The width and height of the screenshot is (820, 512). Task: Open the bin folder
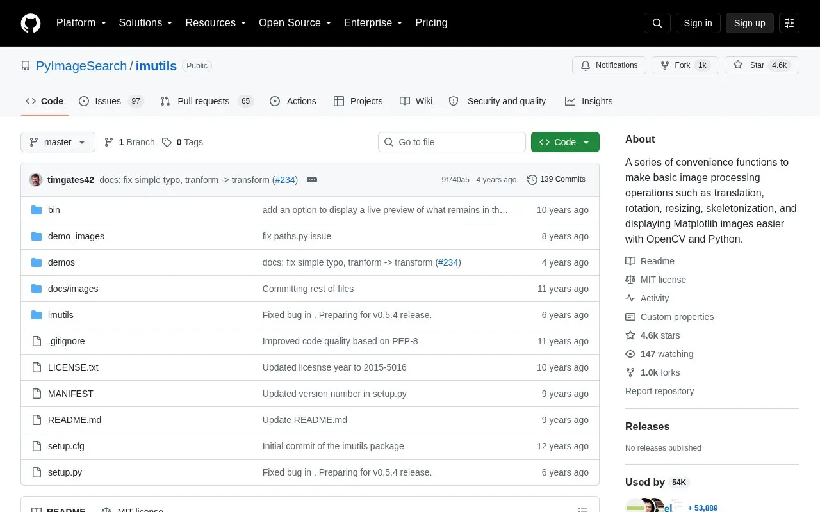(54, 210)
